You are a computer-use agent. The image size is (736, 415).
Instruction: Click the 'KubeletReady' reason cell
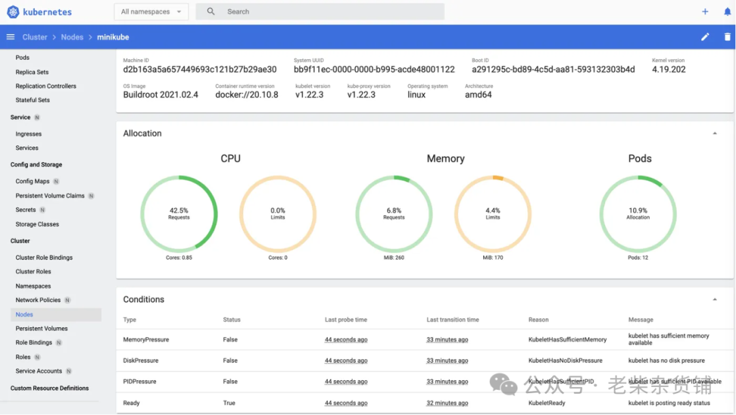tap(547, 403)
